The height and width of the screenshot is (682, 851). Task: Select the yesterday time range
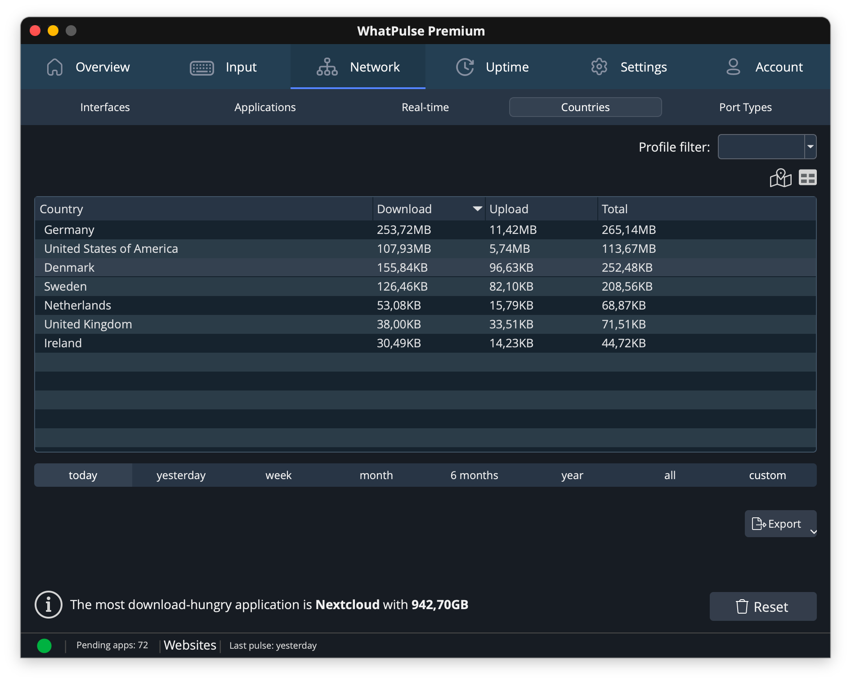(181, 475)
